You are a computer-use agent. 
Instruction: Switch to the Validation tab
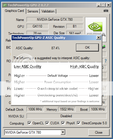(x=48, y=11)
